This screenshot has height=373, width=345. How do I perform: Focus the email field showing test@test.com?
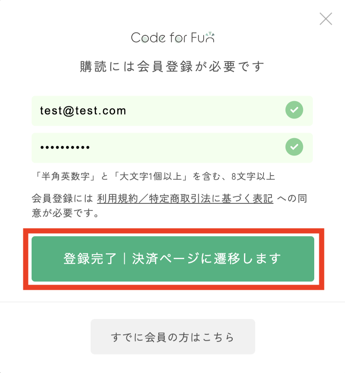(172, 111)
